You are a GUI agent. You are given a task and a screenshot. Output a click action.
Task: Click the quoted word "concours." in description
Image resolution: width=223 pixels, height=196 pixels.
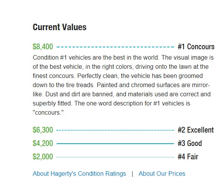click(48, 112)
